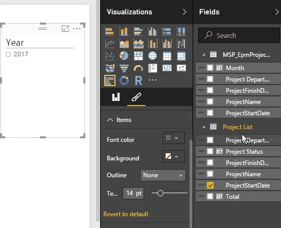
Task: Check the Project Status field
Action: (210, 151)
